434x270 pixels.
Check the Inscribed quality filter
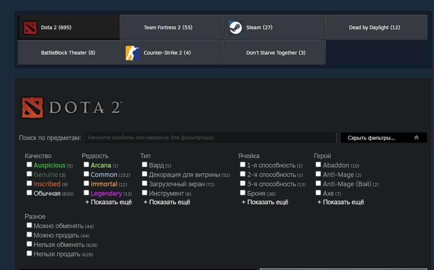tap(29, 183)
